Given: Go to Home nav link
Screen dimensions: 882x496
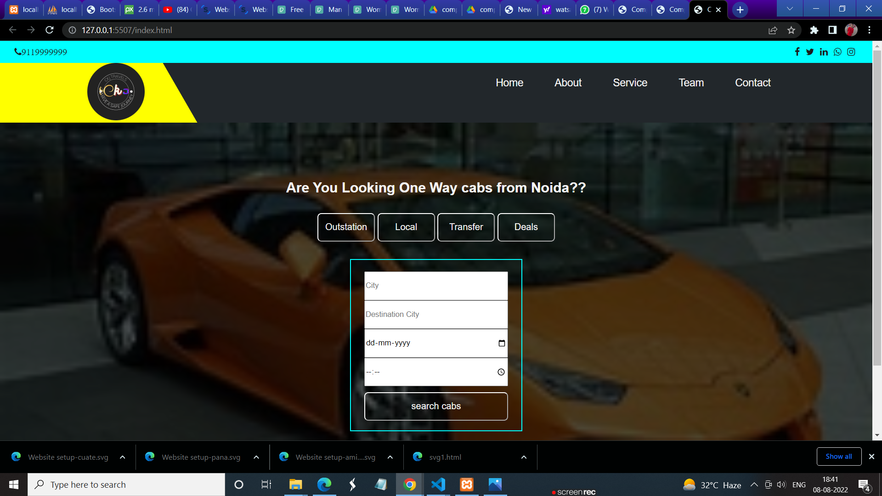Looking at the screenshot, I should [509, 83].
